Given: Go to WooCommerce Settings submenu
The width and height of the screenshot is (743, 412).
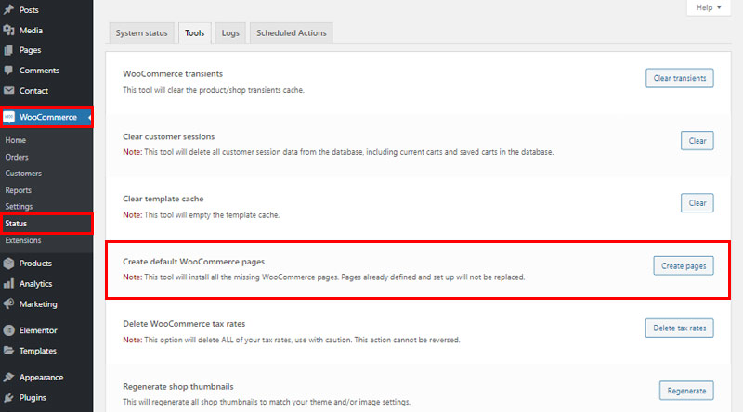Looking at the screenshot, I should pos(19,207).
